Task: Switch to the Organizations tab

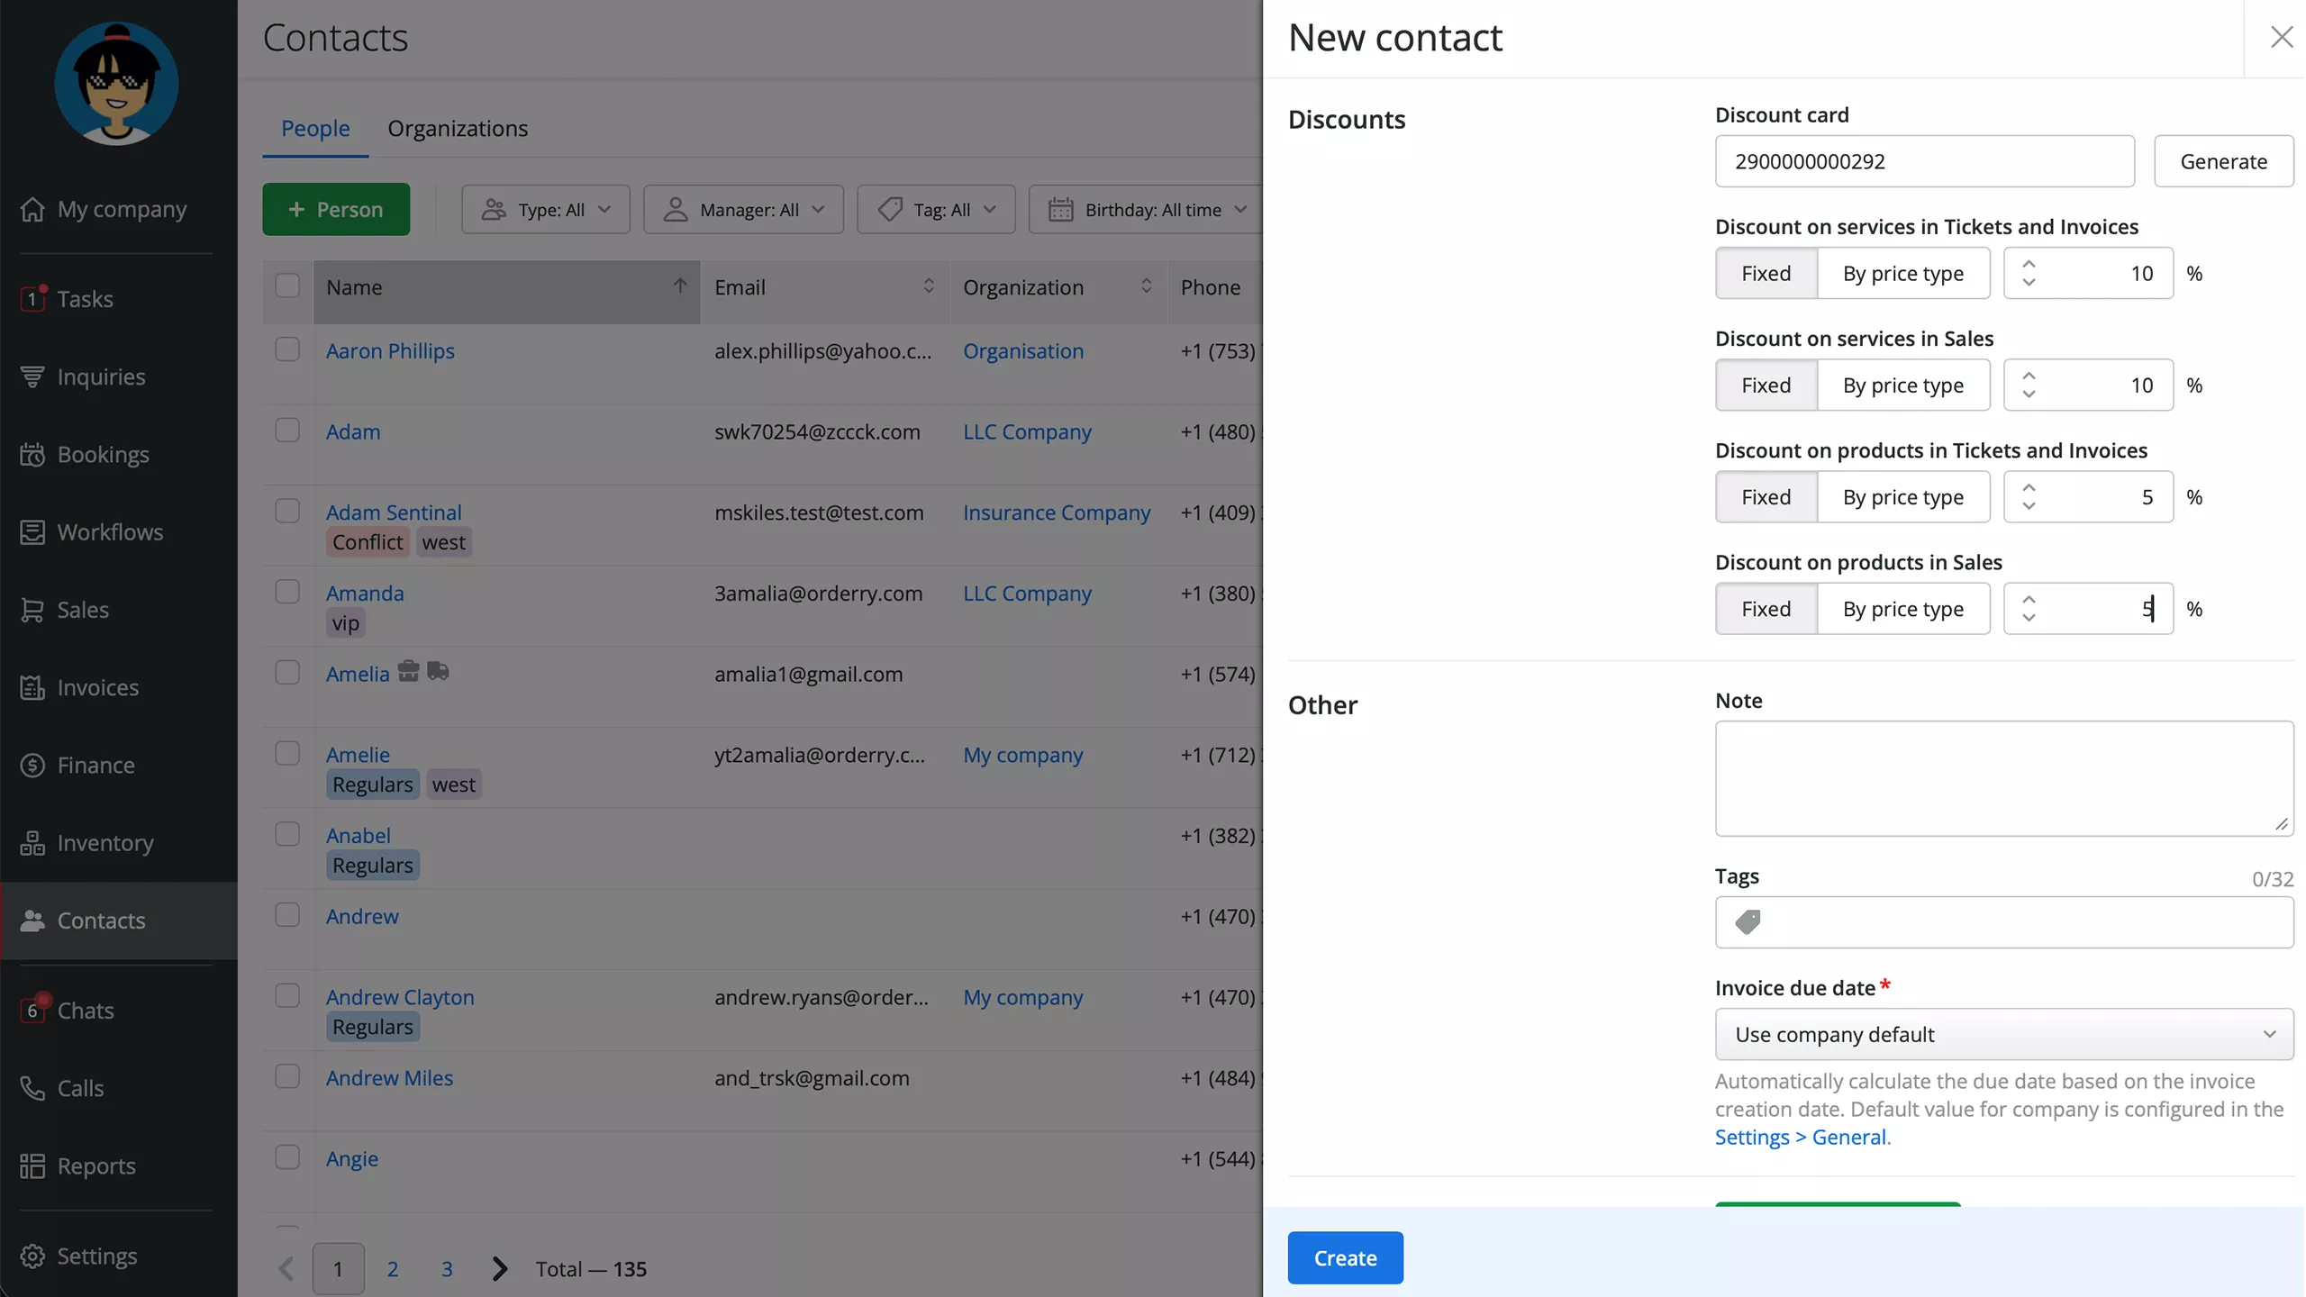Action: tap(457, 128)
